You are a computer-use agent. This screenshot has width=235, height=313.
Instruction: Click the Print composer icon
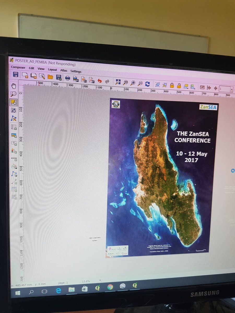pos(67,77)
